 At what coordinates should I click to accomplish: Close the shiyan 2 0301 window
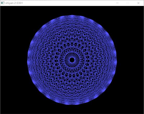[138, 3]
